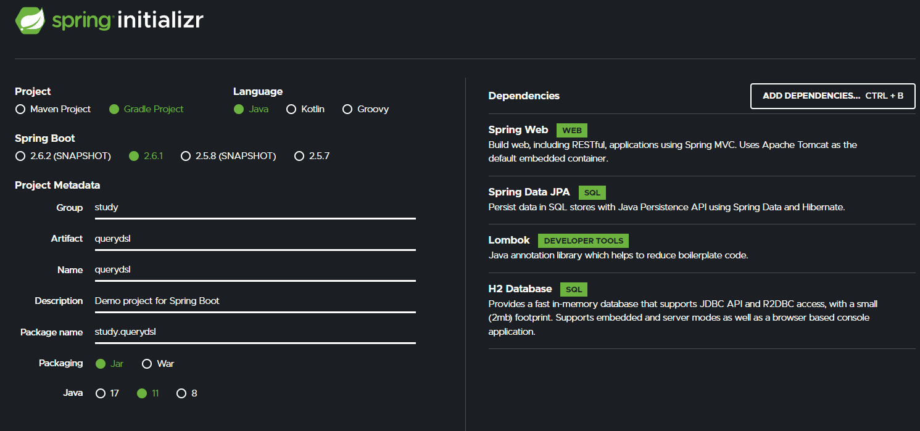Edit the Description field text
Viewport: 920px width, 431px height.
pos(255,301)
